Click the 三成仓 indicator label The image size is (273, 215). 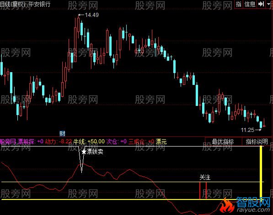[x=137, y=142]
